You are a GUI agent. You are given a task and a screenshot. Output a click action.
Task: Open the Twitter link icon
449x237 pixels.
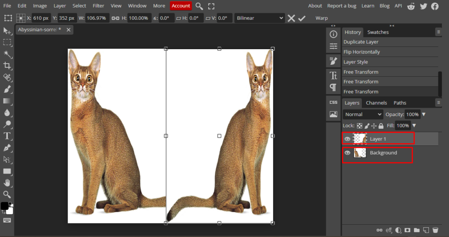pos(424,6)
